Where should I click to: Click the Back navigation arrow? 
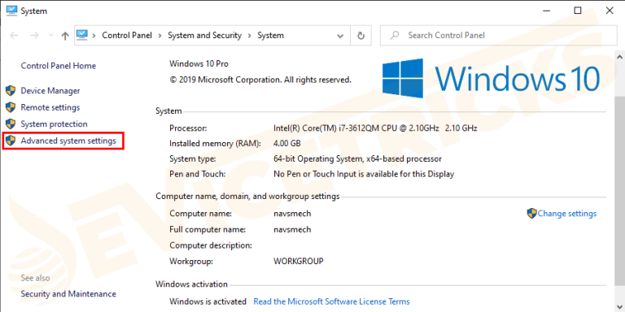(15, 36)
